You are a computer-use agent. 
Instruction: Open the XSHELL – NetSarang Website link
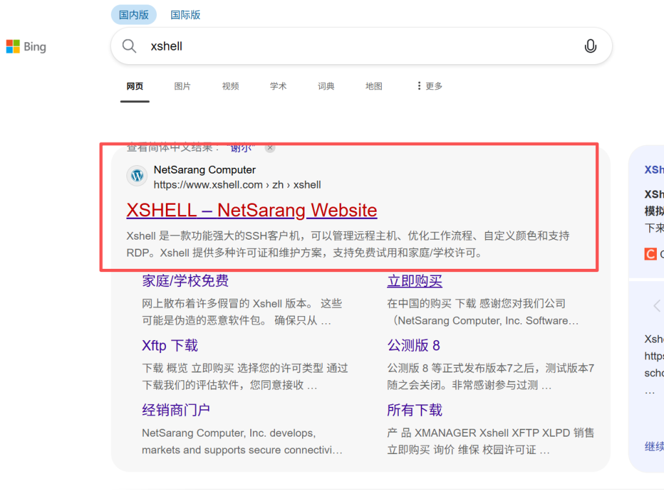252,211
